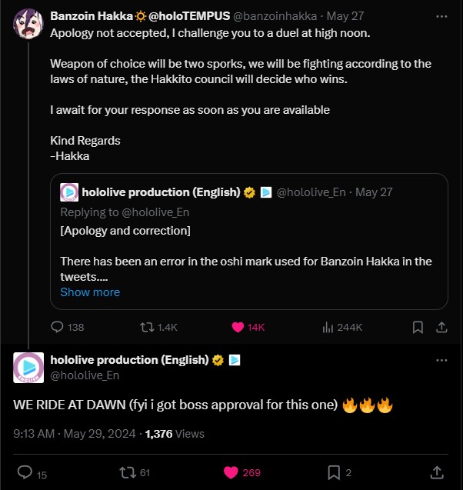Open more options on Hakka's tweet
This screenshot has width=463, height=490.
tap(441, 15)
